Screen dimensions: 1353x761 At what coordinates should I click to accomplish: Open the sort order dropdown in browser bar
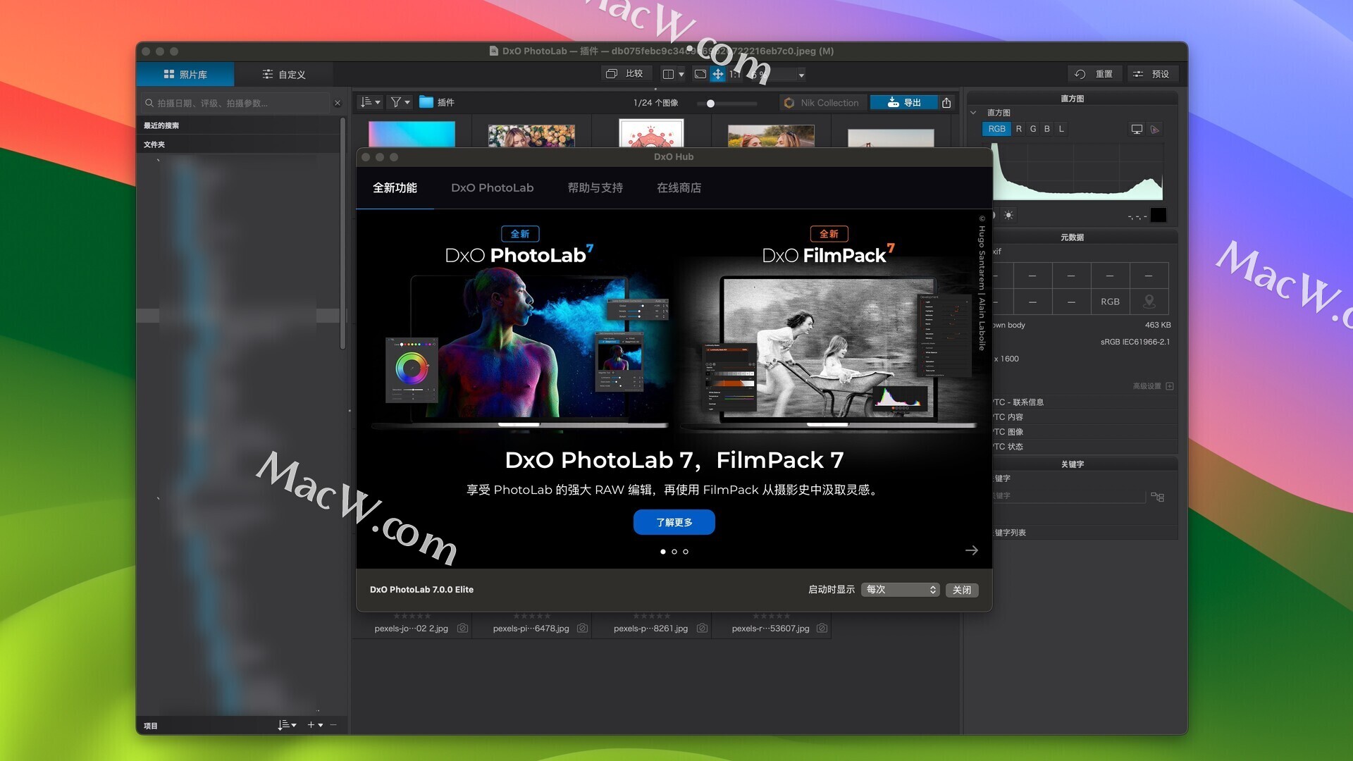(x=370, y=102)
